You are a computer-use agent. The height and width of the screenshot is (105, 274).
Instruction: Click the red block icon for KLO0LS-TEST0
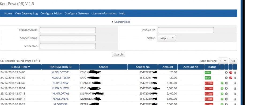[x=231, y=78]
